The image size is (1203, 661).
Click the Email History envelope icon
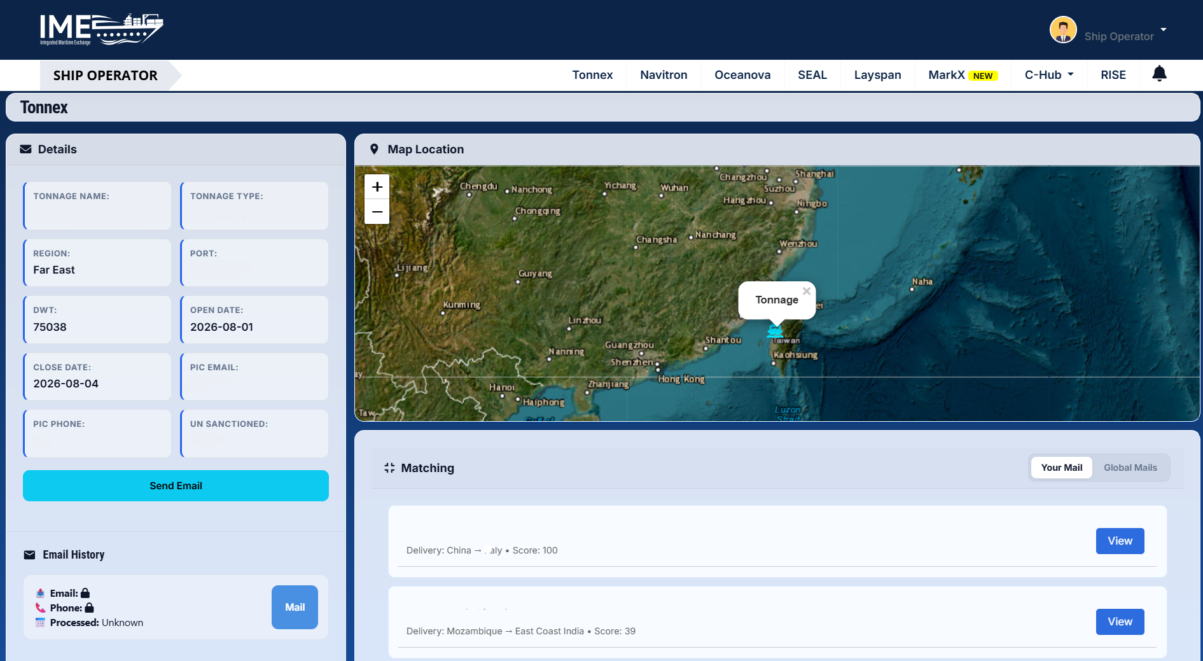(x=29, y=555)
